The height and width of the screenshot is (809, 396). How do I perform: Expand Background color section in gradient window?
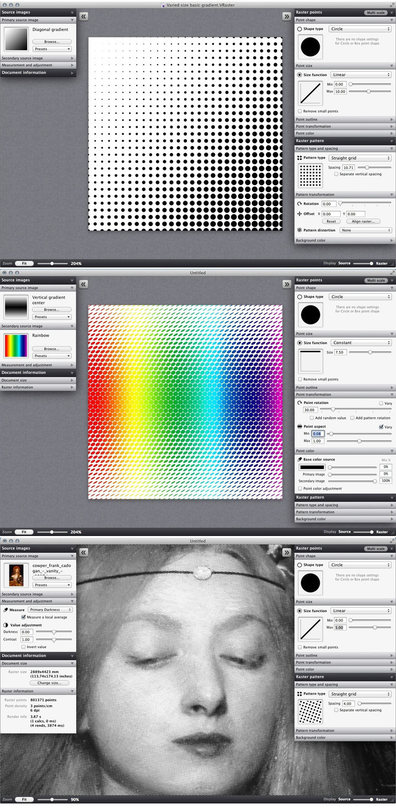click(345, 240)
